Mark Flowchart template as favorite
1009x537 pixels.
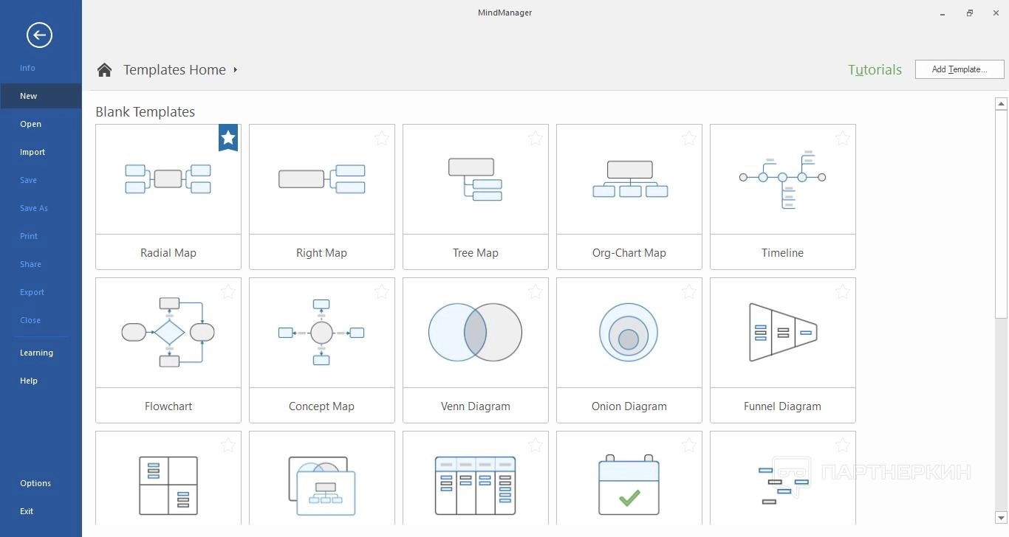(x=228, y=291)
